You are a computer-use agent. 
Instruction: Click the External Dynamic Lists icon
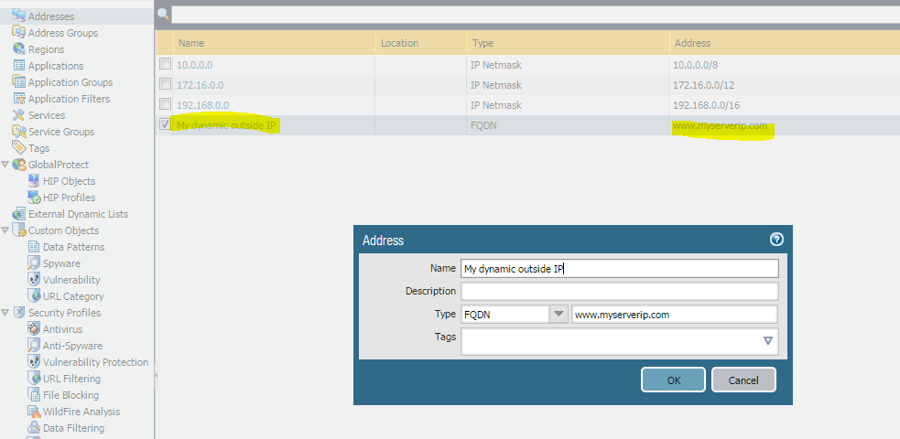point(19,214)
